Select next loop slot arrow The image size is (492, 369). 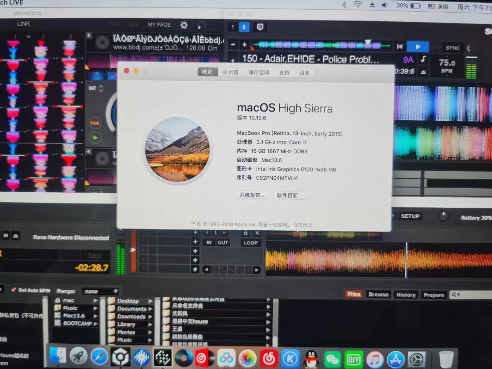click(224, 233)
